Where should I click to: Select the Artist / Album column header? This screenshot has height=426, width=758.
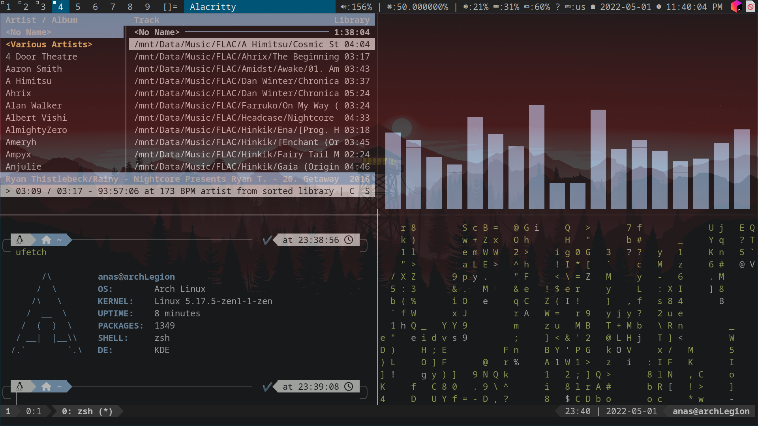41,20
